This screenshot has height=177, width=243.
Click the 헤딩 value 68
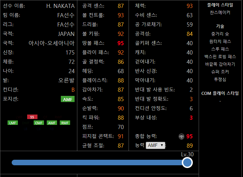pyautogui.click(x=121, y=71)
